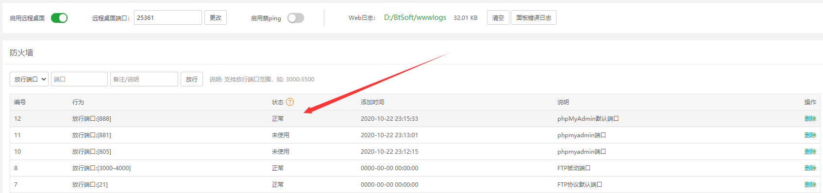Click the 编号 column header
Screen dimensions: 823x193
pyautogui.click(x=20, y=102)
